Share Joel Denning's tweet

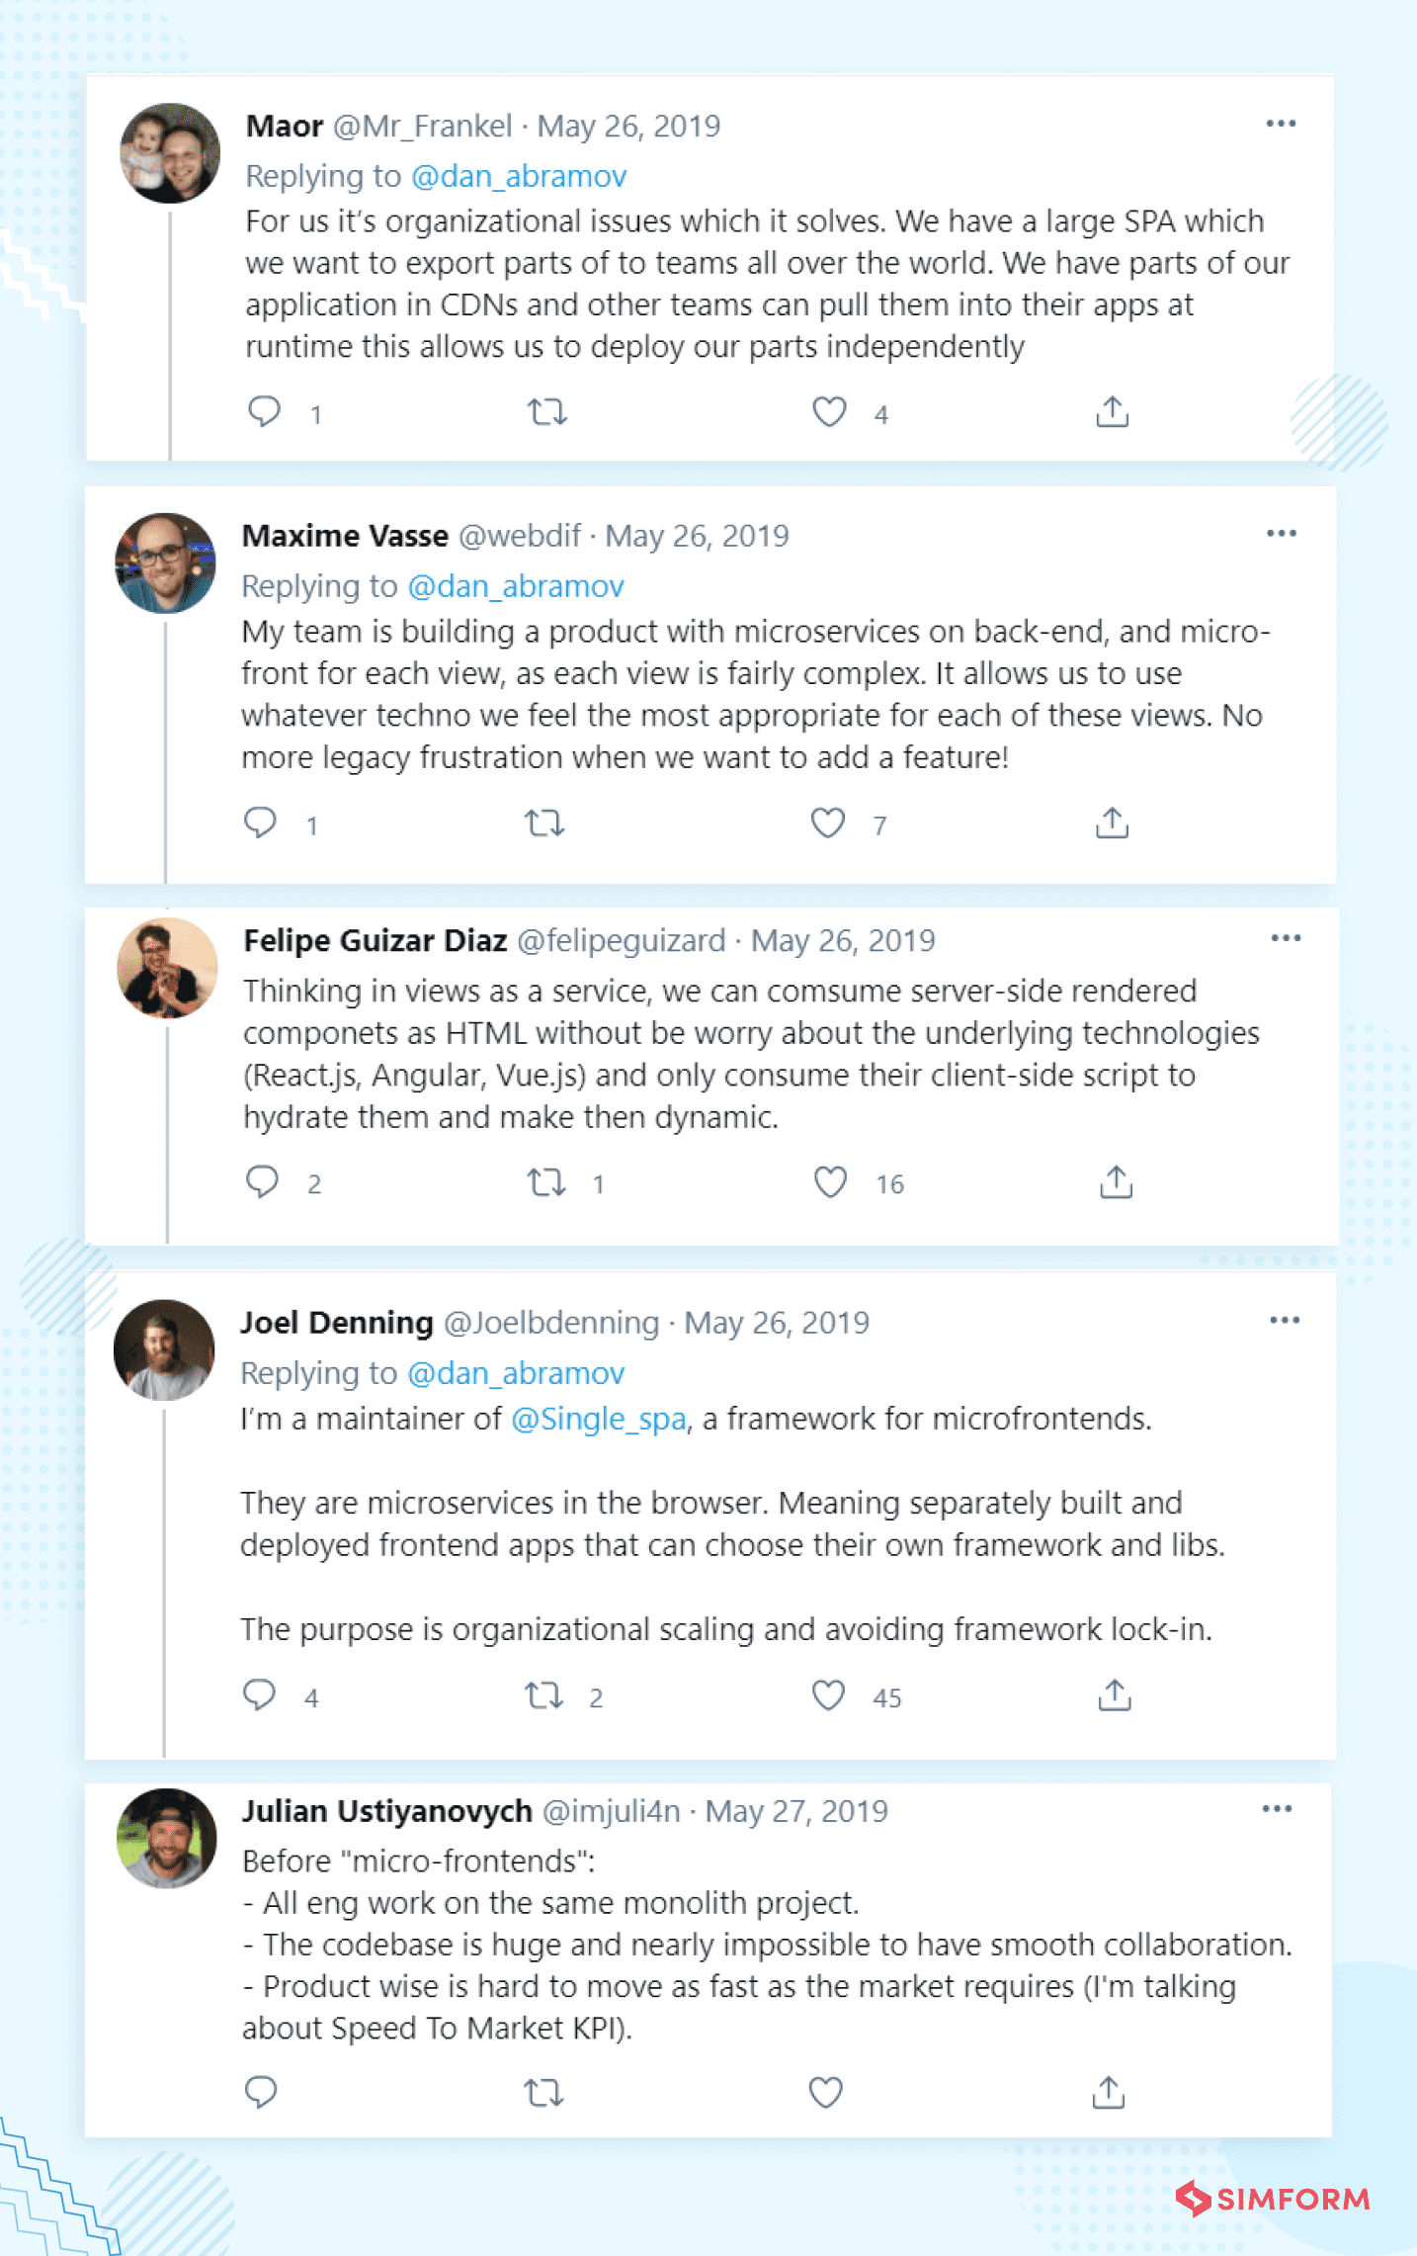coord(1115,1694)
